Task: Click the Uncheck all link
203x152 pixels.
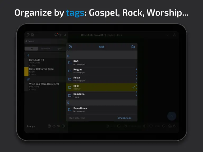Action: coord(124,118)
